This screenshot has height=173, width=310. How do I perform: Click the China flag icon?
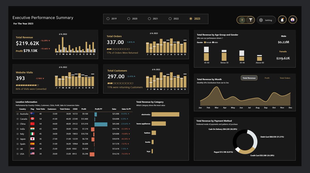(x=32, y=124)
